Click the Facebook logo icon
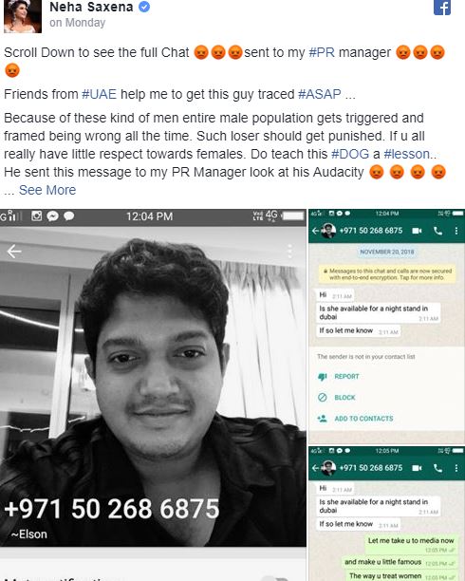Screen dimensions: 465x581 pos(442,7)
